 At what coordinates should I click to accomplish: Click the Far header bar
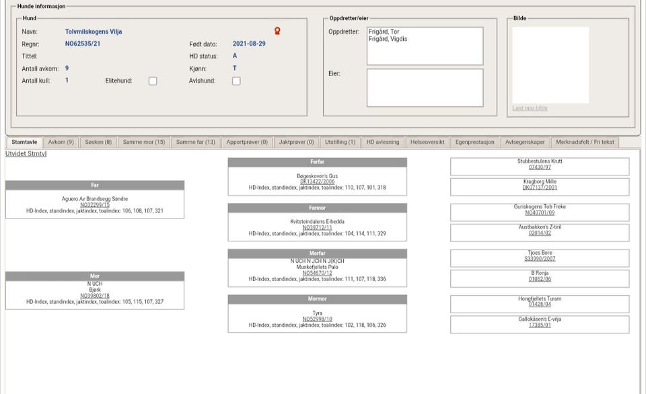[95, 186]
